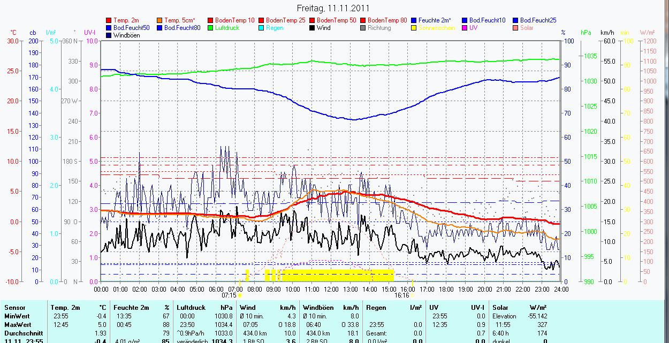This screenshot has width=669, height=343.
Task: Select the Feuchte 2m* legend label
Action: pos(437,20)
